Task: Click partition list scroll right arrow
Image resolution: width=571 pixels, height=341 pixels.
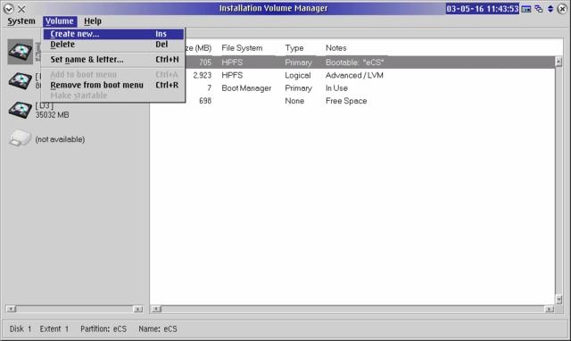Action: [x=550, y=309]
